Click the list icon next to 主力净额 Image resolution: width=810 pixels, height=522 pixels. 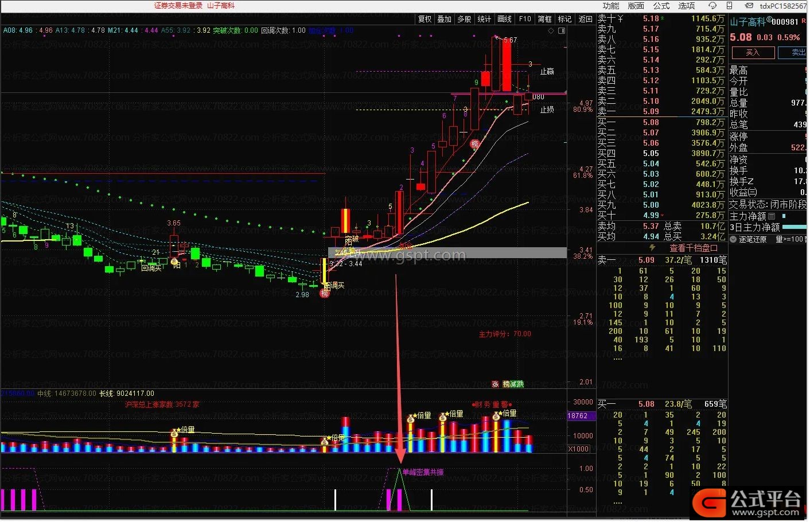click(772, 217)
